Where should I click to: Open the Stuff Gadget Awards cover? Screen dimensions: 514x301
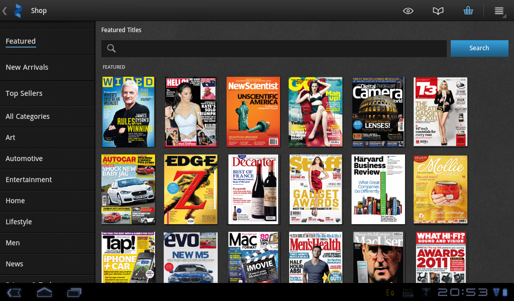316,189
